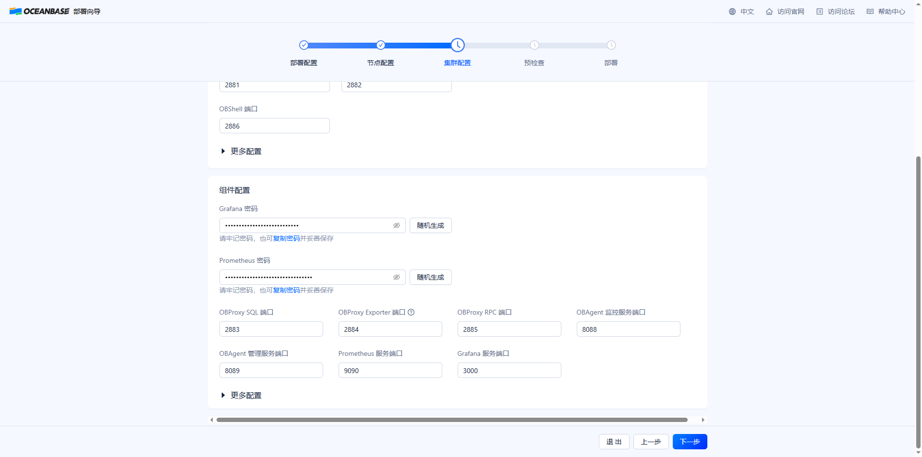
Task: Click the OBShell 端口 label
Action: 239,109
